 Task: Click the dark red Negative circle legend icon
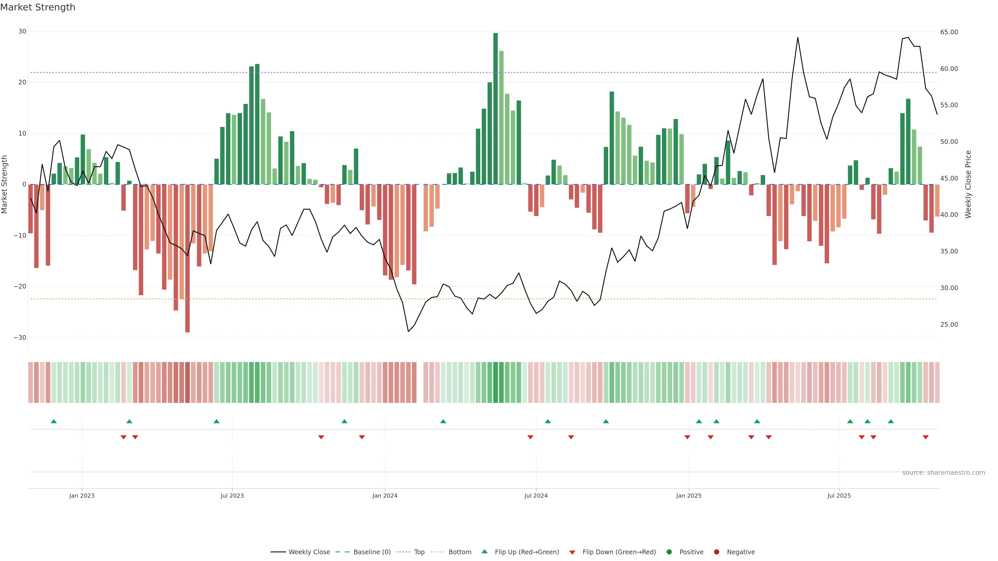point(716,552)
